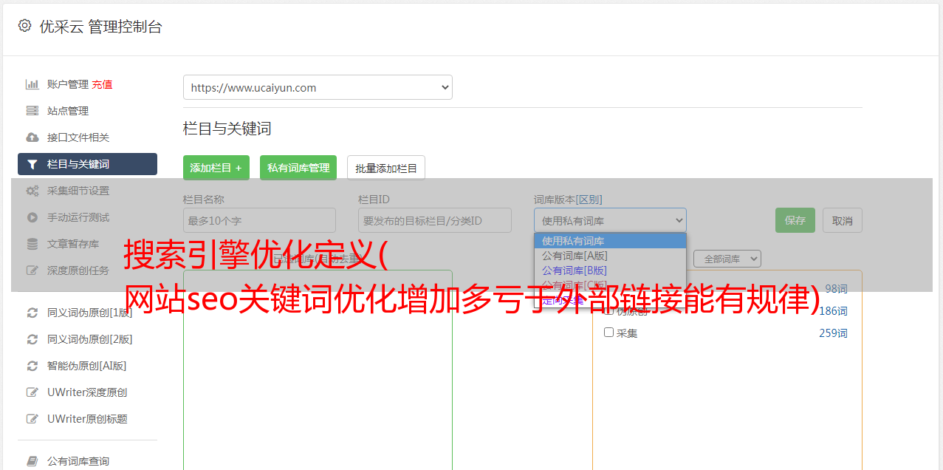Tick the 采集 checkbox
Image resolution: width=943 pixels, height=470 pixels.
tap(609, 333)
